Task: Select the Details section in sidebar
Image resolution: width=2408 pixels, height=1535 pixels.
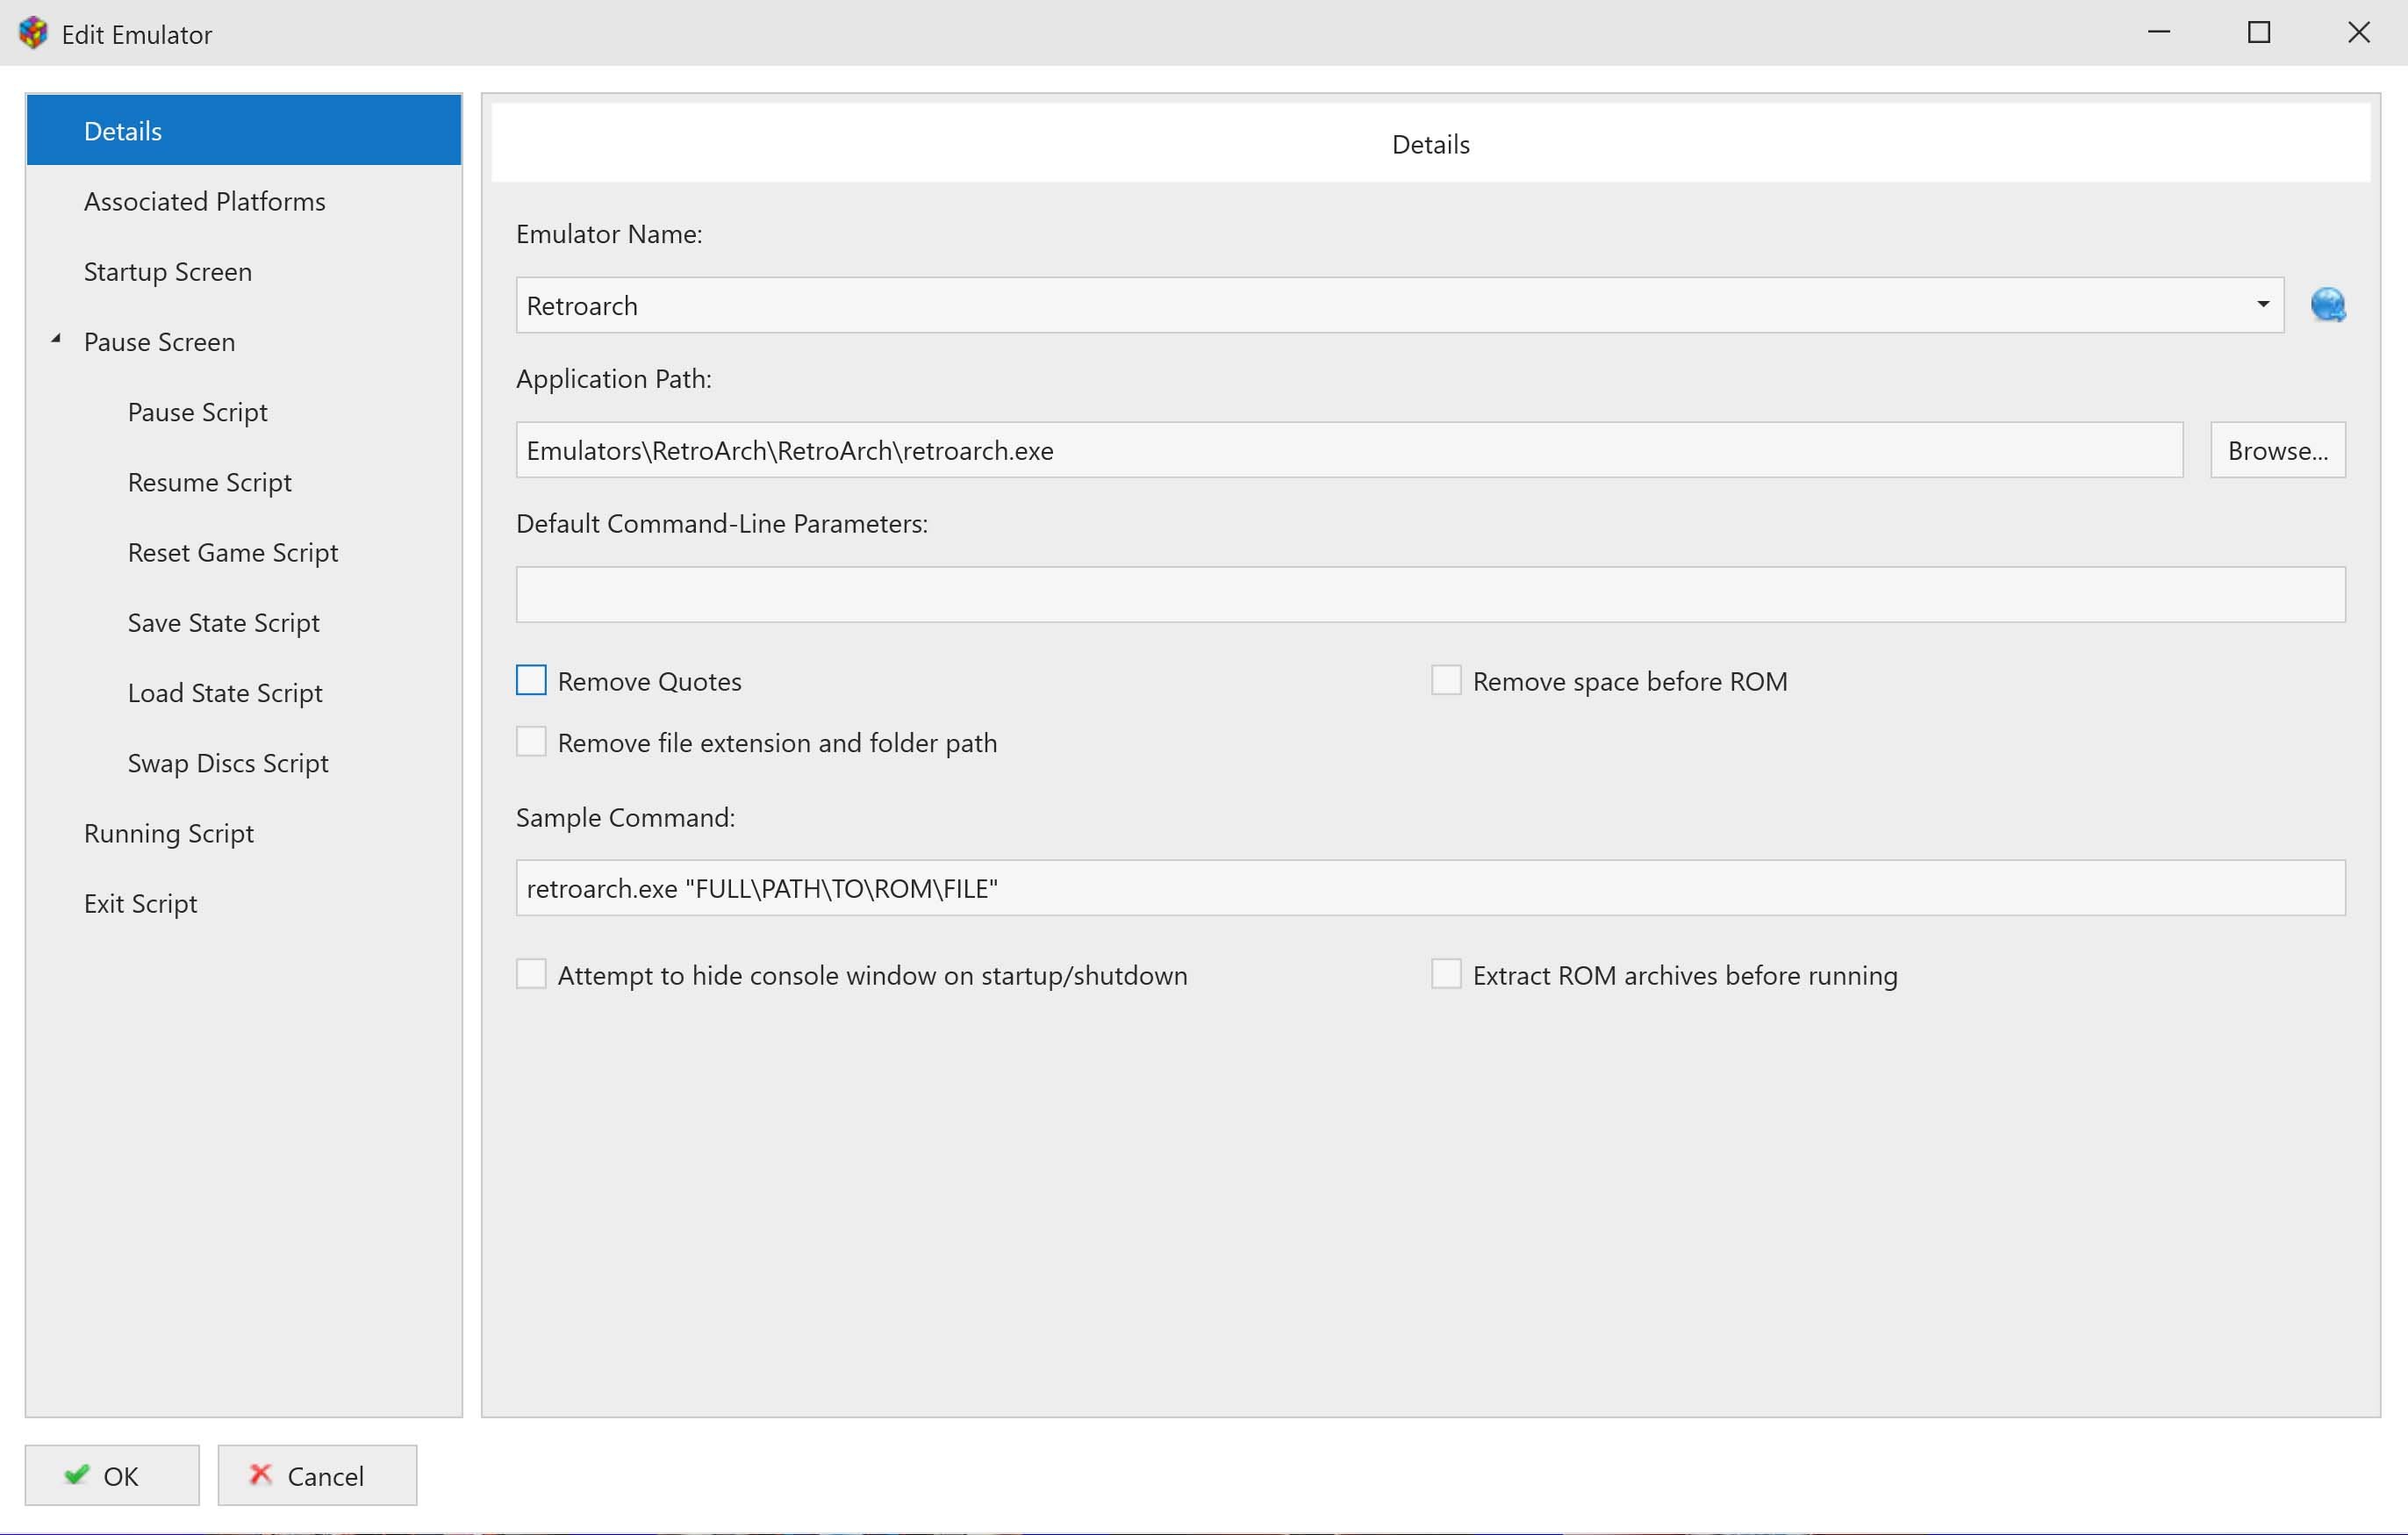Action: click(x=244, y=130)
